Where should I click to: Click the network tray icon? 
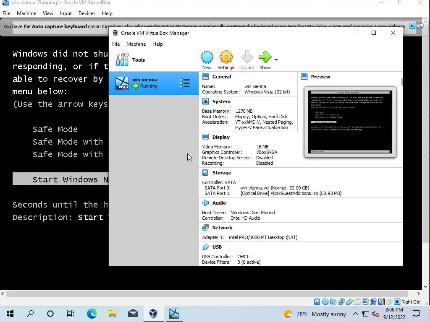pos(366,314)
